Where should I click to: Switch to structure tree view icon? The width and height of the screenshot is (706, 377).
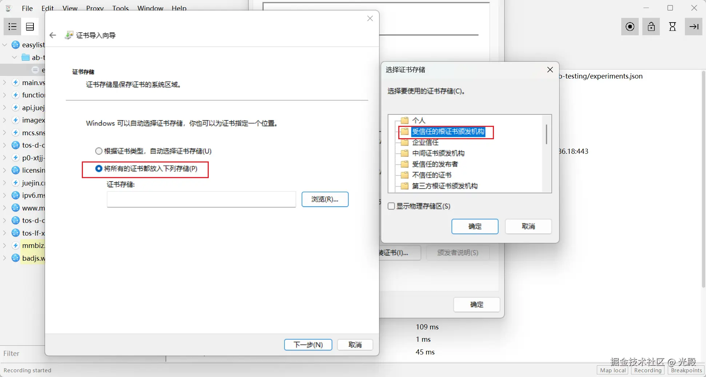point(12,27)
